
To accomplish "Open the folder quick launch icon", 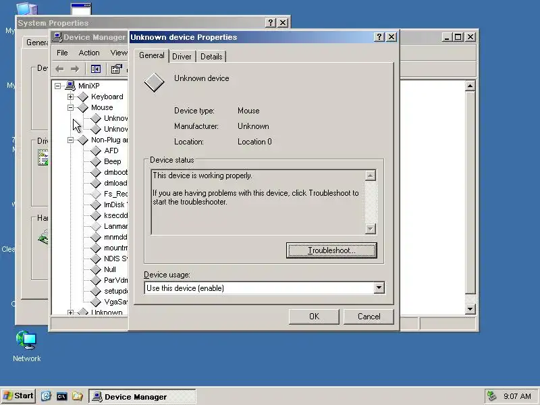I will point(77,396).
